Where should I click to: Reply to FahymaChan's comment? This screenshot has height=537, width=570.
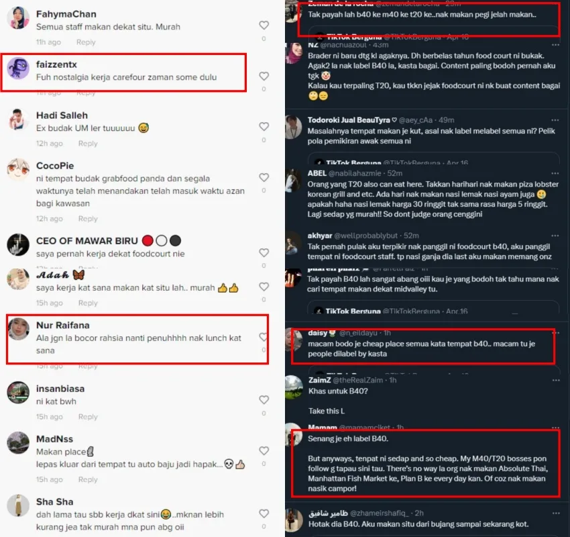(86, 42)
